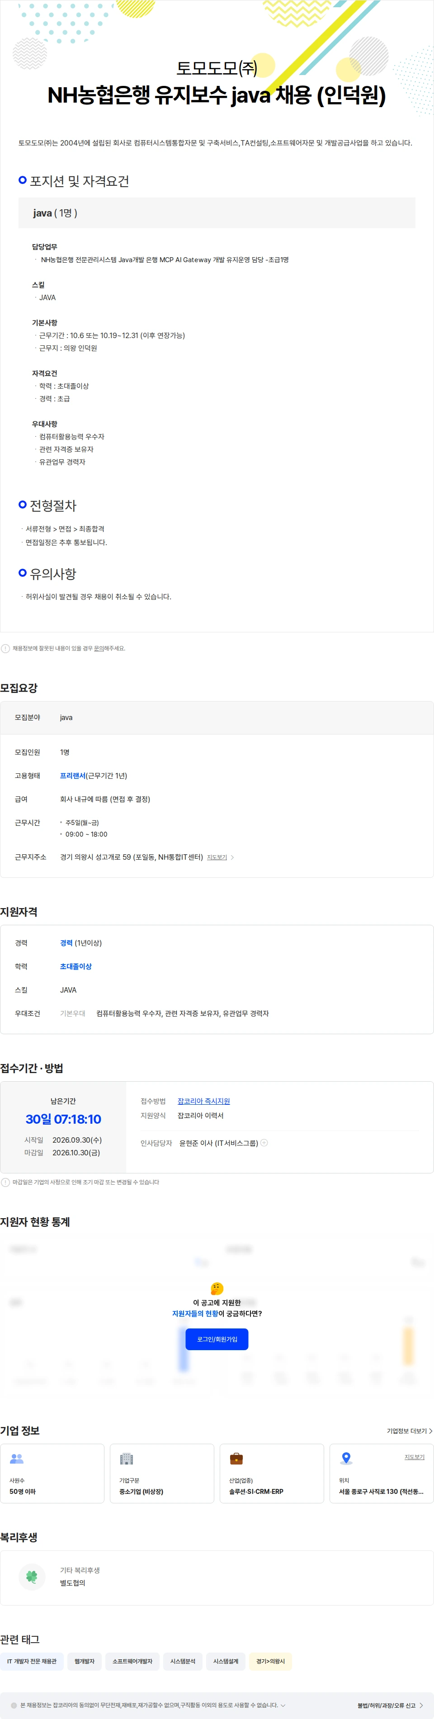Screen dimensions: 434x1719
Task: Click the 서류전형 > 면접 > 최종합격 line
Action: [x=65, y=529]
